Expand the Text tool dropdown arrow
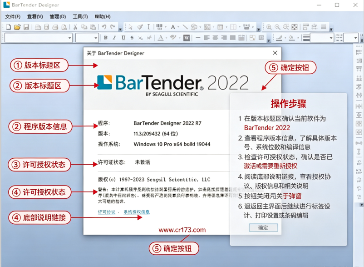Image resolution: width=364 pixels, height=267 pixels. pyautogui.click(x=178, y=27)
